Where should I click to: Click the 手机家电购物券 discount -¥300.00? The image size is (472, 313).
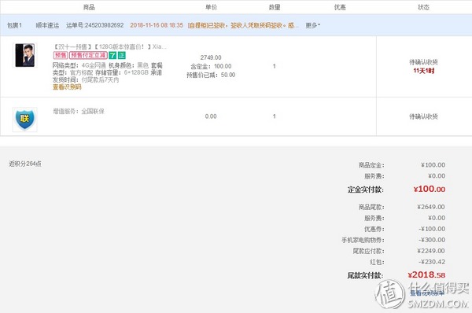point(432,240)
